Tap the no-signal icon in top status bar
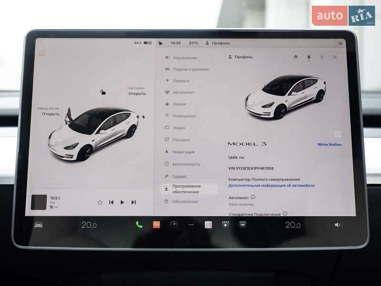The height and width of the screenshot is (286, 381). point(340,43)
